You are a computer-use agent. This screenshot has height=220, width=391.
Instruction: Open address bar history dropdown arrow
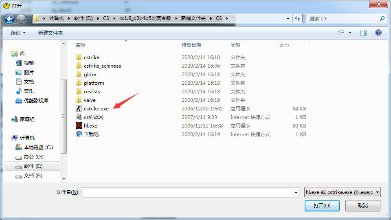coord(288,18)
